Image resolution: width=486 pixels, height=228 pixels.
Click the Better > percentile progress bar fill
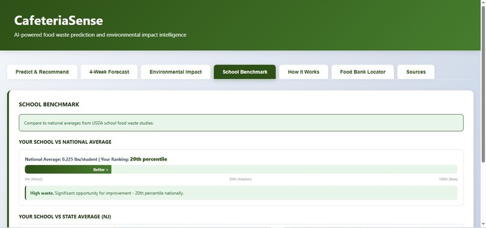click(68, 169)
